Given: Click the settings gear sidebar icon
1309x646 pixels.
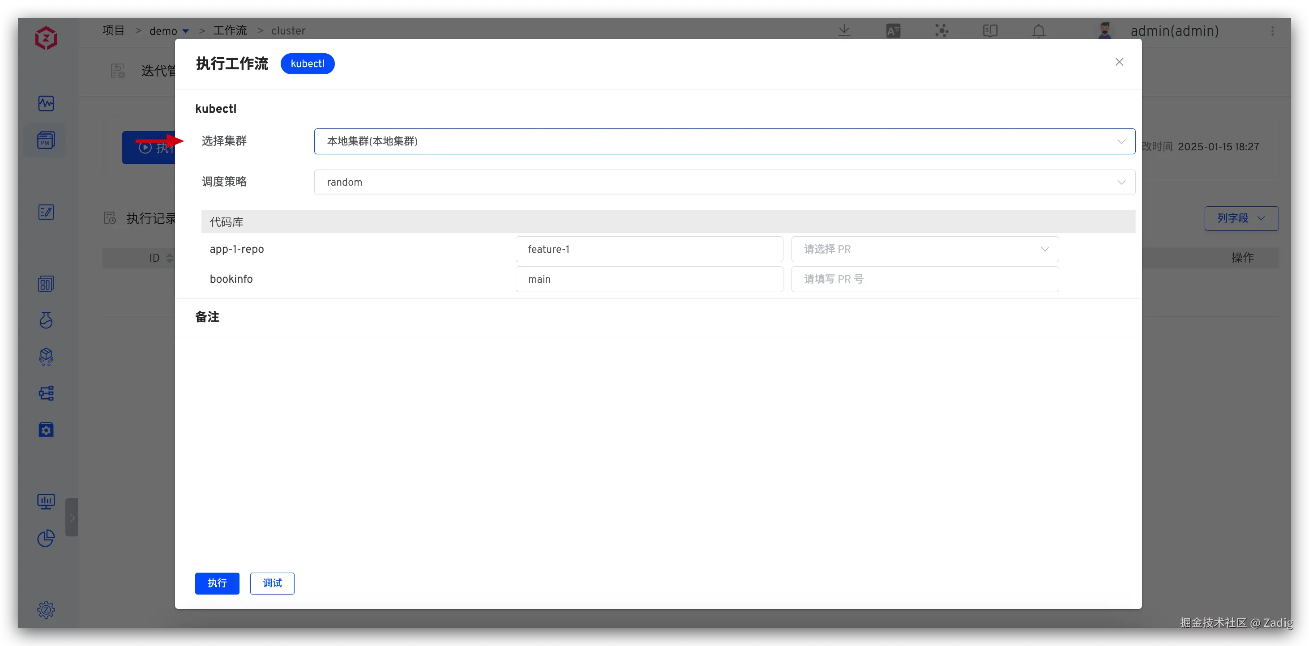Looking at the screenshot, I should pos(46,609).
